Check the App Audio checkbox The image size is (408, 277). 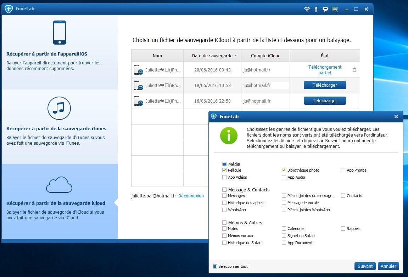(284, 177)
